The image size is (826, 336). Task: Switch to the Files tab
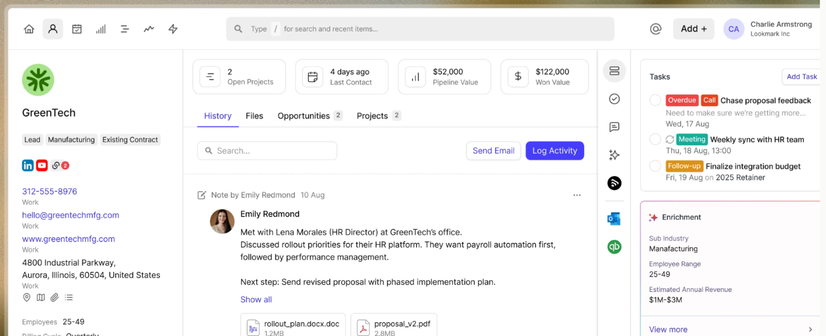[254, 116]
